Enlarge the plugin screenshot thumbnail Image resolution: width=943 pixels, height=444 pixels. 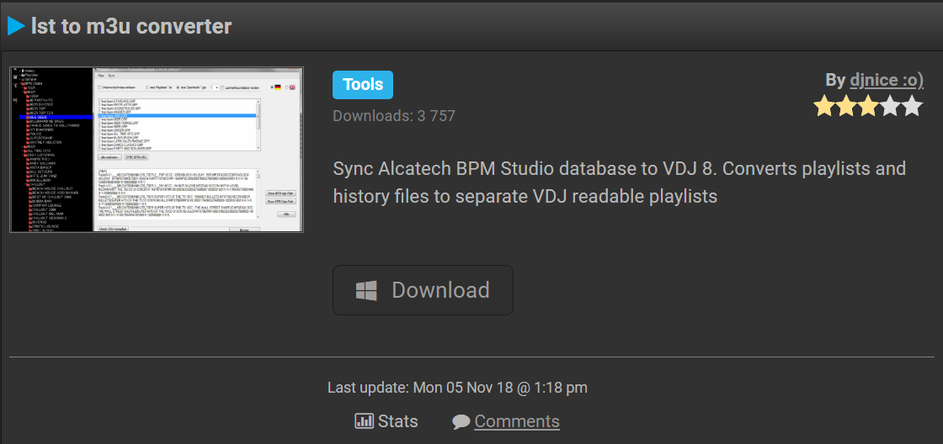coord(157,150)
